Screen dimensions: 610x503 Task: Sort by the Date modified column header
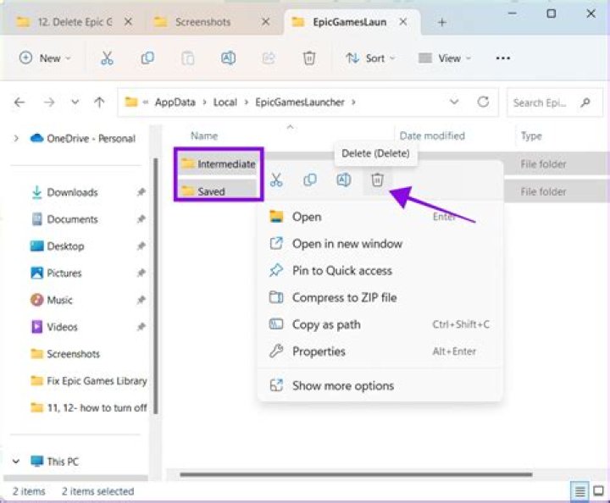(432, 135)
